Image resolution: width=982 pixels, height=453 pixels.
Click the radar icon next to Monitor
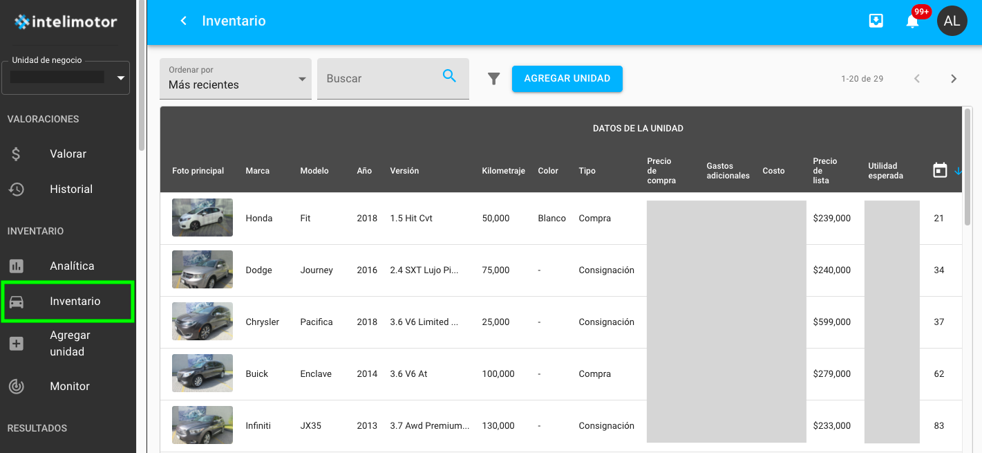(x=17, y=387)
